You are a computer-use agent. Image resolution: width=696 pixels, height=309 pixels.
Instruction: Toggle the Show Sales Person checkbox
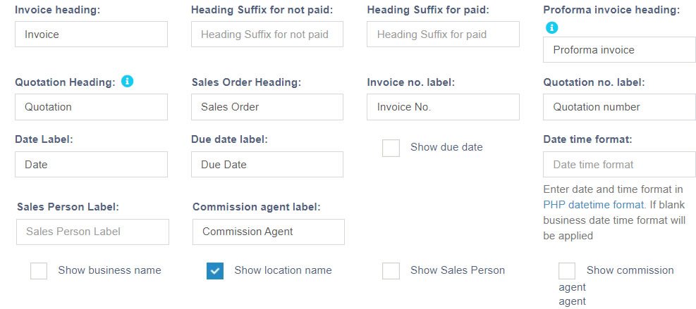point(391,271)
